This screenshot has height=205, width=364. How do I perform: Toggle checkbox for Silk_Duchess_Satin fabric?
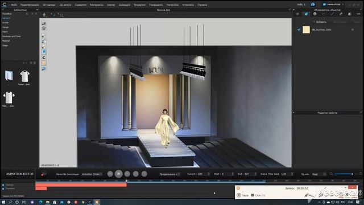point(299,30)
